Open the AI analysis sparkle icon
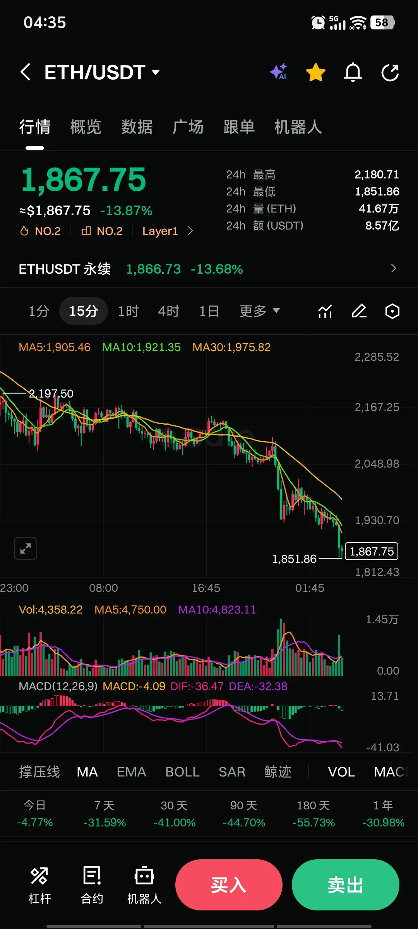The height and width of the screenshot is (929, 418). tap(278, 72)
